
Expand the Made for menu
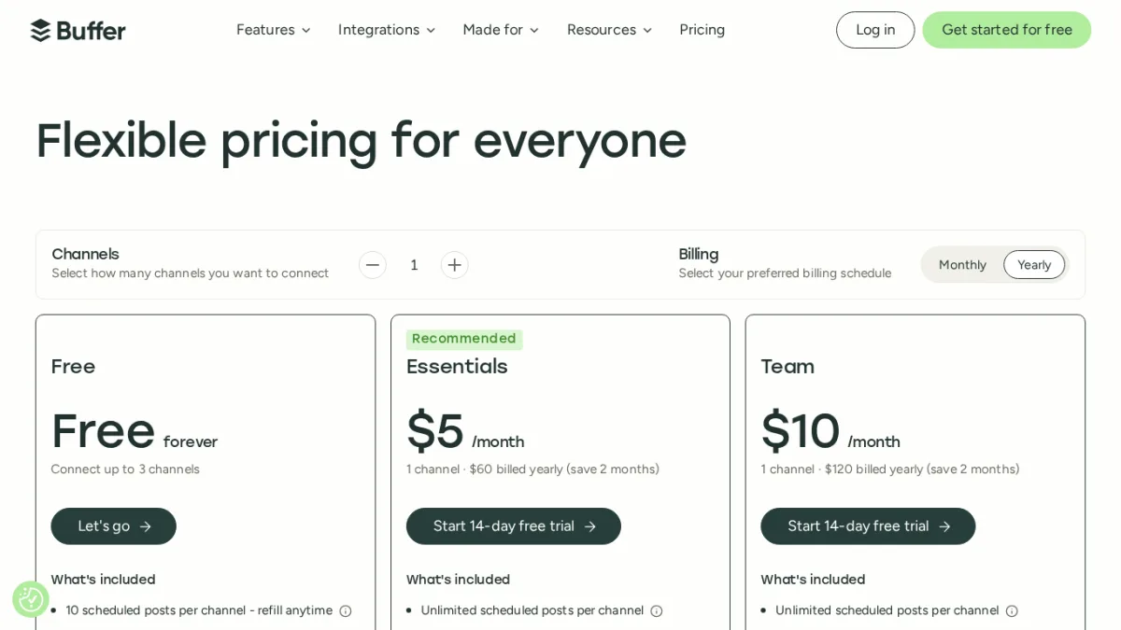point(501,30)
